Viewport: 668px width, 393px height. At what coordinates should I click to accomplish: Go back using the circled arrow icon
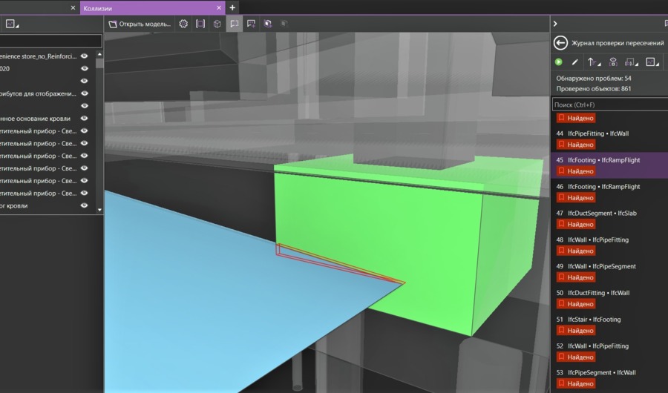(561, 43)
